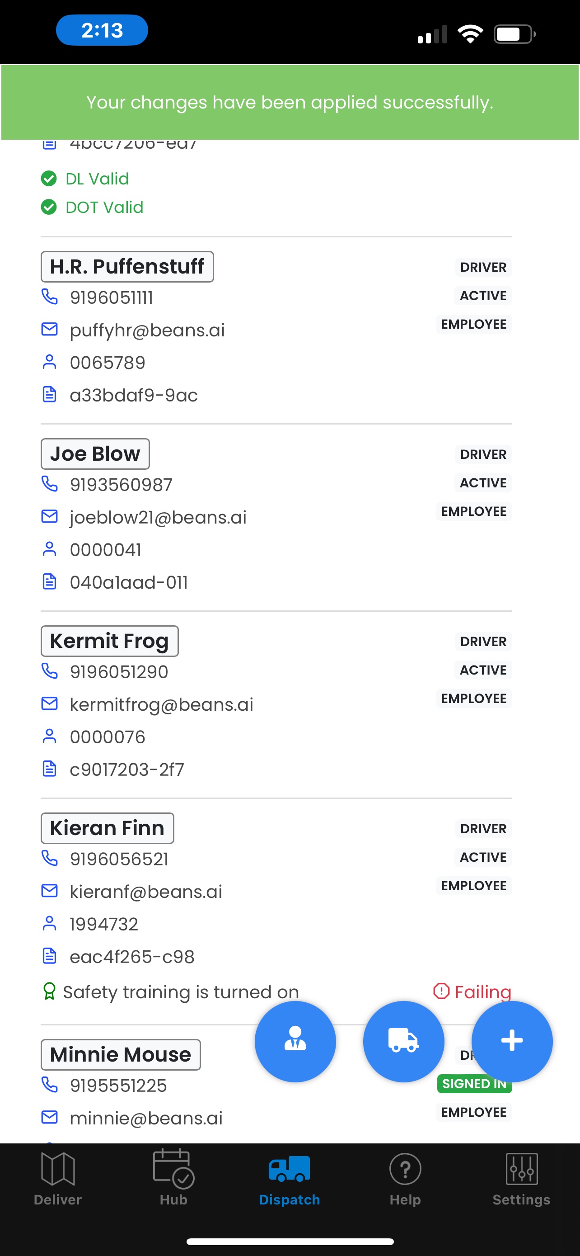This screenshot has width=580, height=1256.
Task: Tap safety training ribbon icon
Action: click(49, 991)
